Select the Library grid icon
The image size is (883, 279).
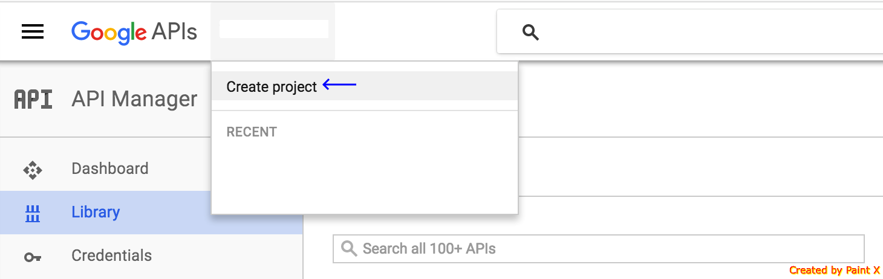point(33,213)
